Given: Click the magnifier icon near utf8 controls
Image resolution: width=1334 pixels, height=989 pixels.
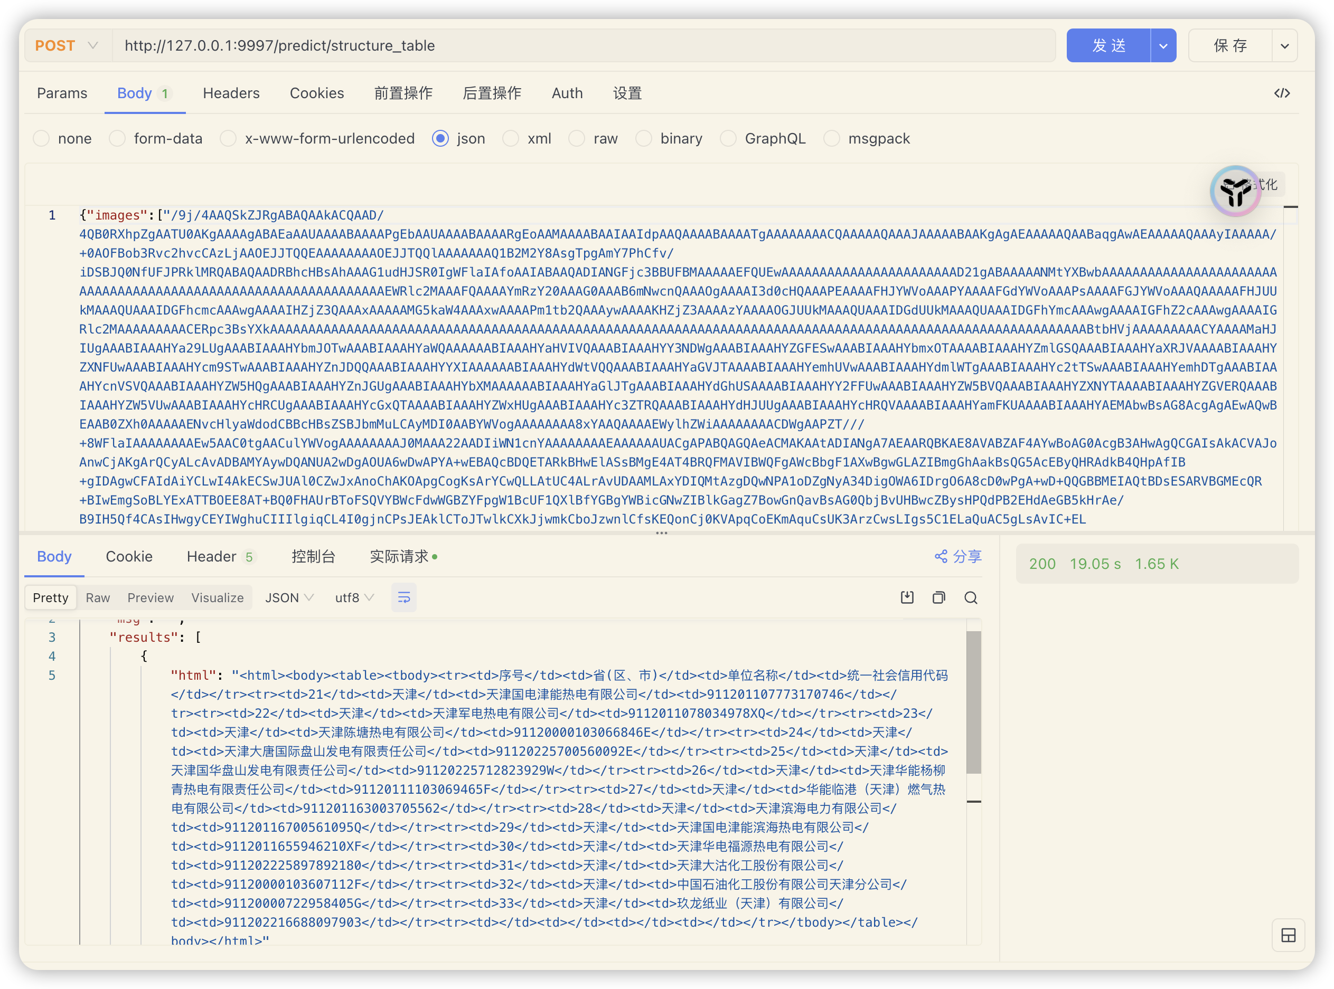Looking at the screenshot, I should (x=971, y=597).
